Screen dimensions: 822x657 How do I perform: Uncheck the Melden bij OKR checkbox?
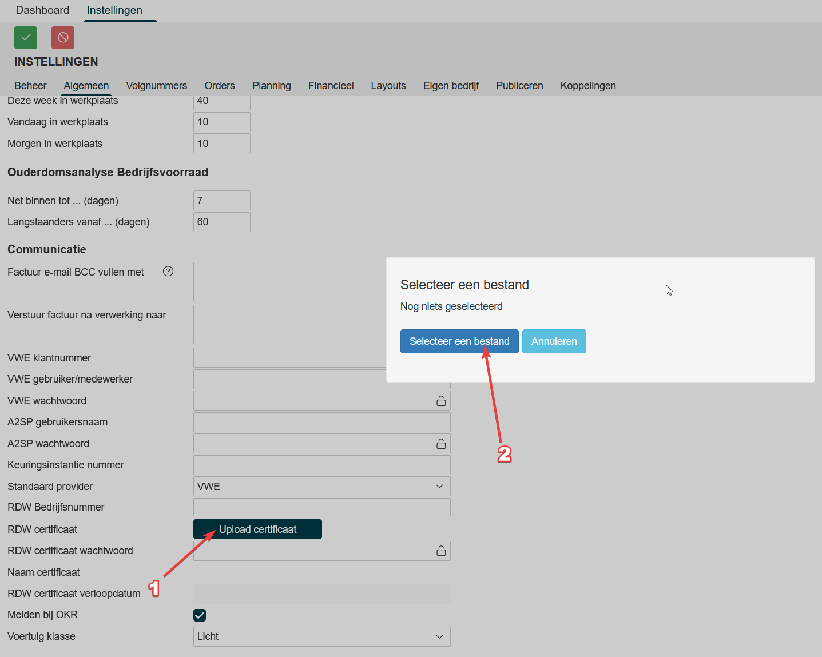click(200, 615)
